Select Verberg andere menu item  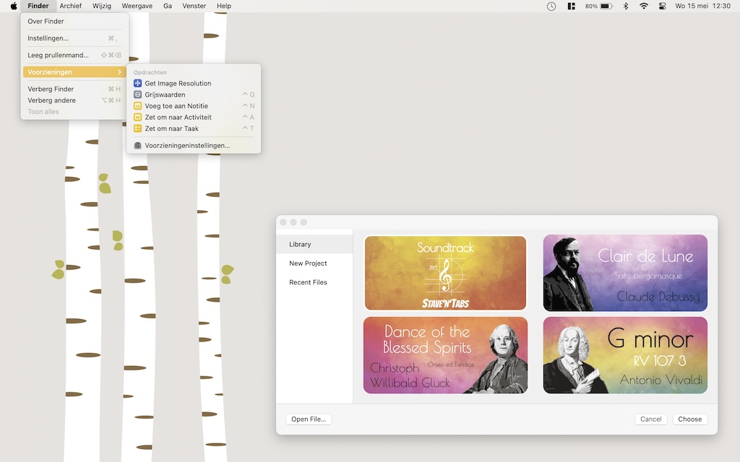click(x=74, y=100)
